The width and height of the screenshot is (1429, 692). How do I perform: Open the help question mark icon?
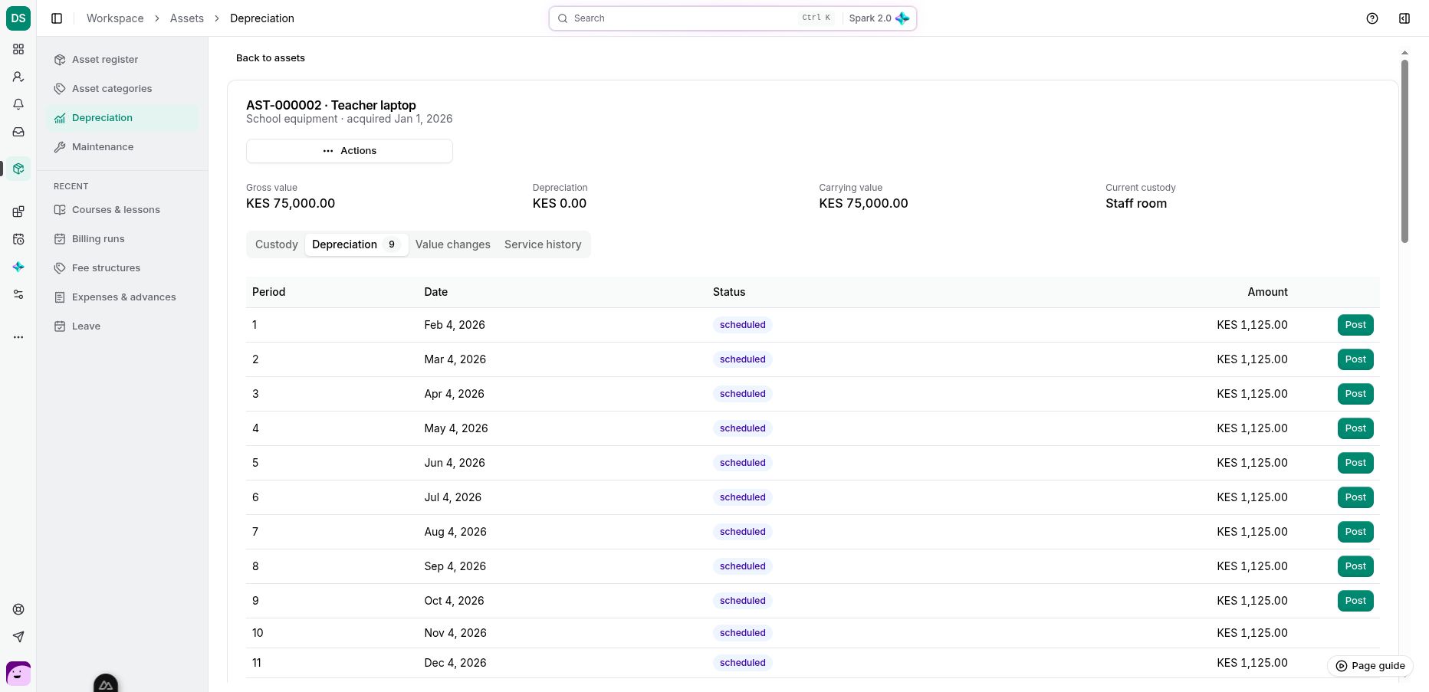pos(1372,18)
